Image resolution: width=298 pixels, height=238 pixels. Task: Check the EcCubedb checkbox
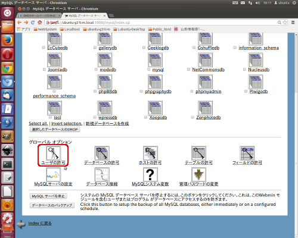(44, 48)
